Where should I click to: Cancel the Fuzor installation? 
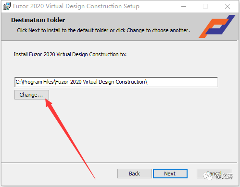[x=214, y=174]
